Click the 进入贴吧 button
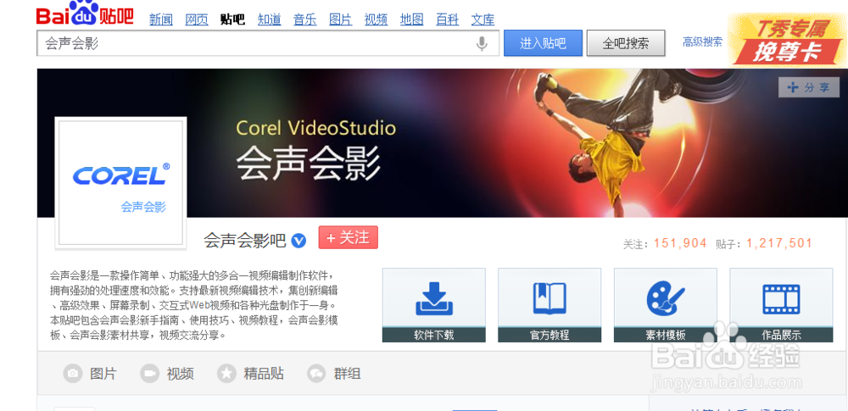This screenshot has height=411, width=848. pyautogui.click(x=543, y=43)
